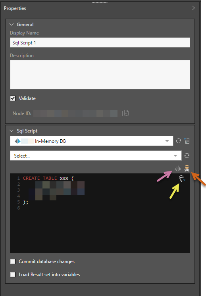This screenshot has width=206, height=296.
Task: Click the CREATE TABLE line in editor
Action: pos(48,178)
